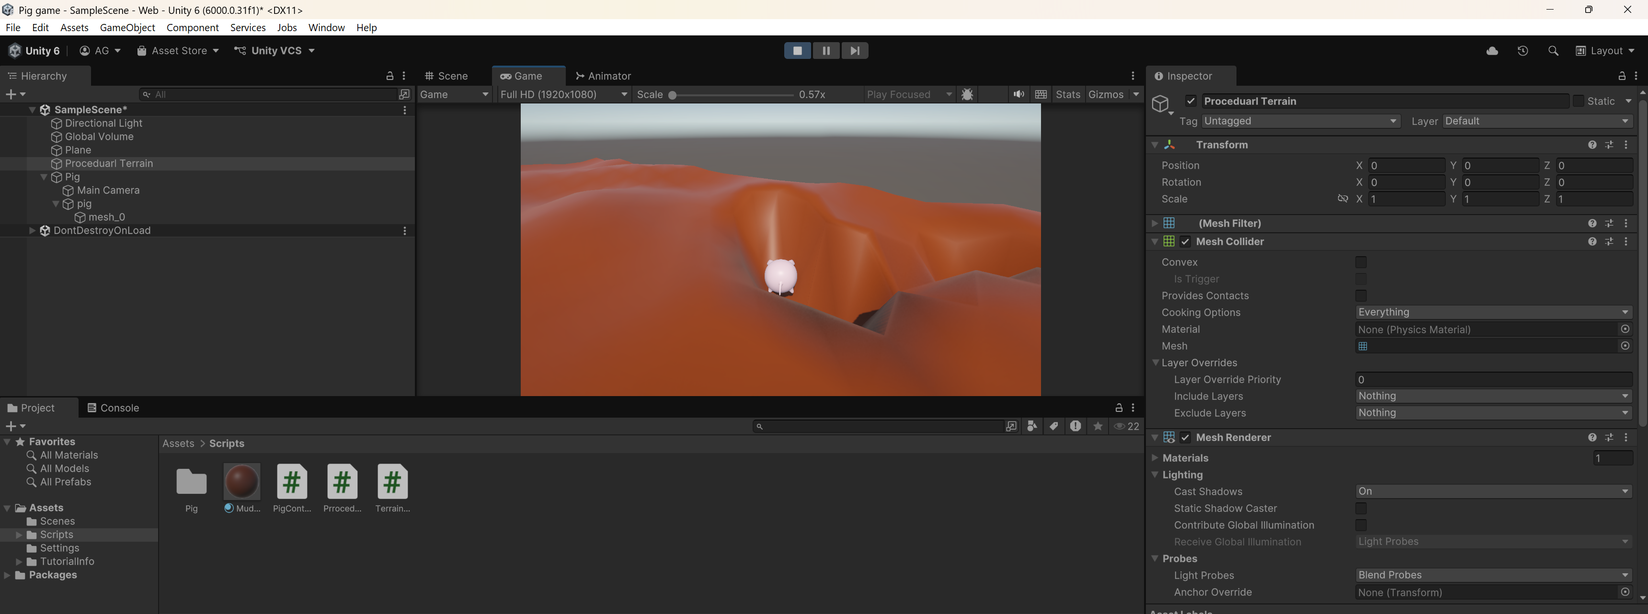Open Unity Cloud via the cloud icon
This screenshot has width=1648, height=614.
1492,50
